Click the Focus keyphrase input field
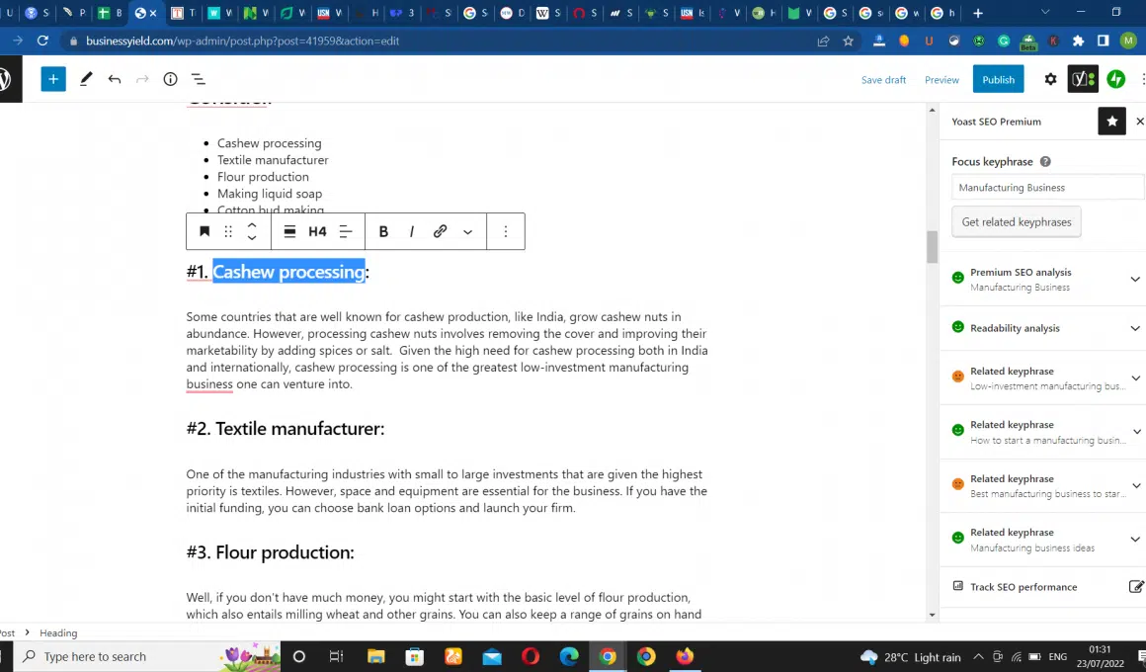Image resolution: width=1146 pixels, height=672 pixels. click(x=1046, y=188)
